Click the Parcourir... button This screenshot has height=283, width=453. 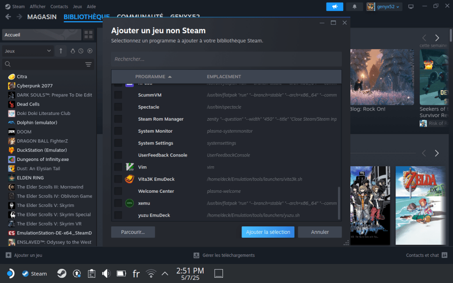click(133, 232)
